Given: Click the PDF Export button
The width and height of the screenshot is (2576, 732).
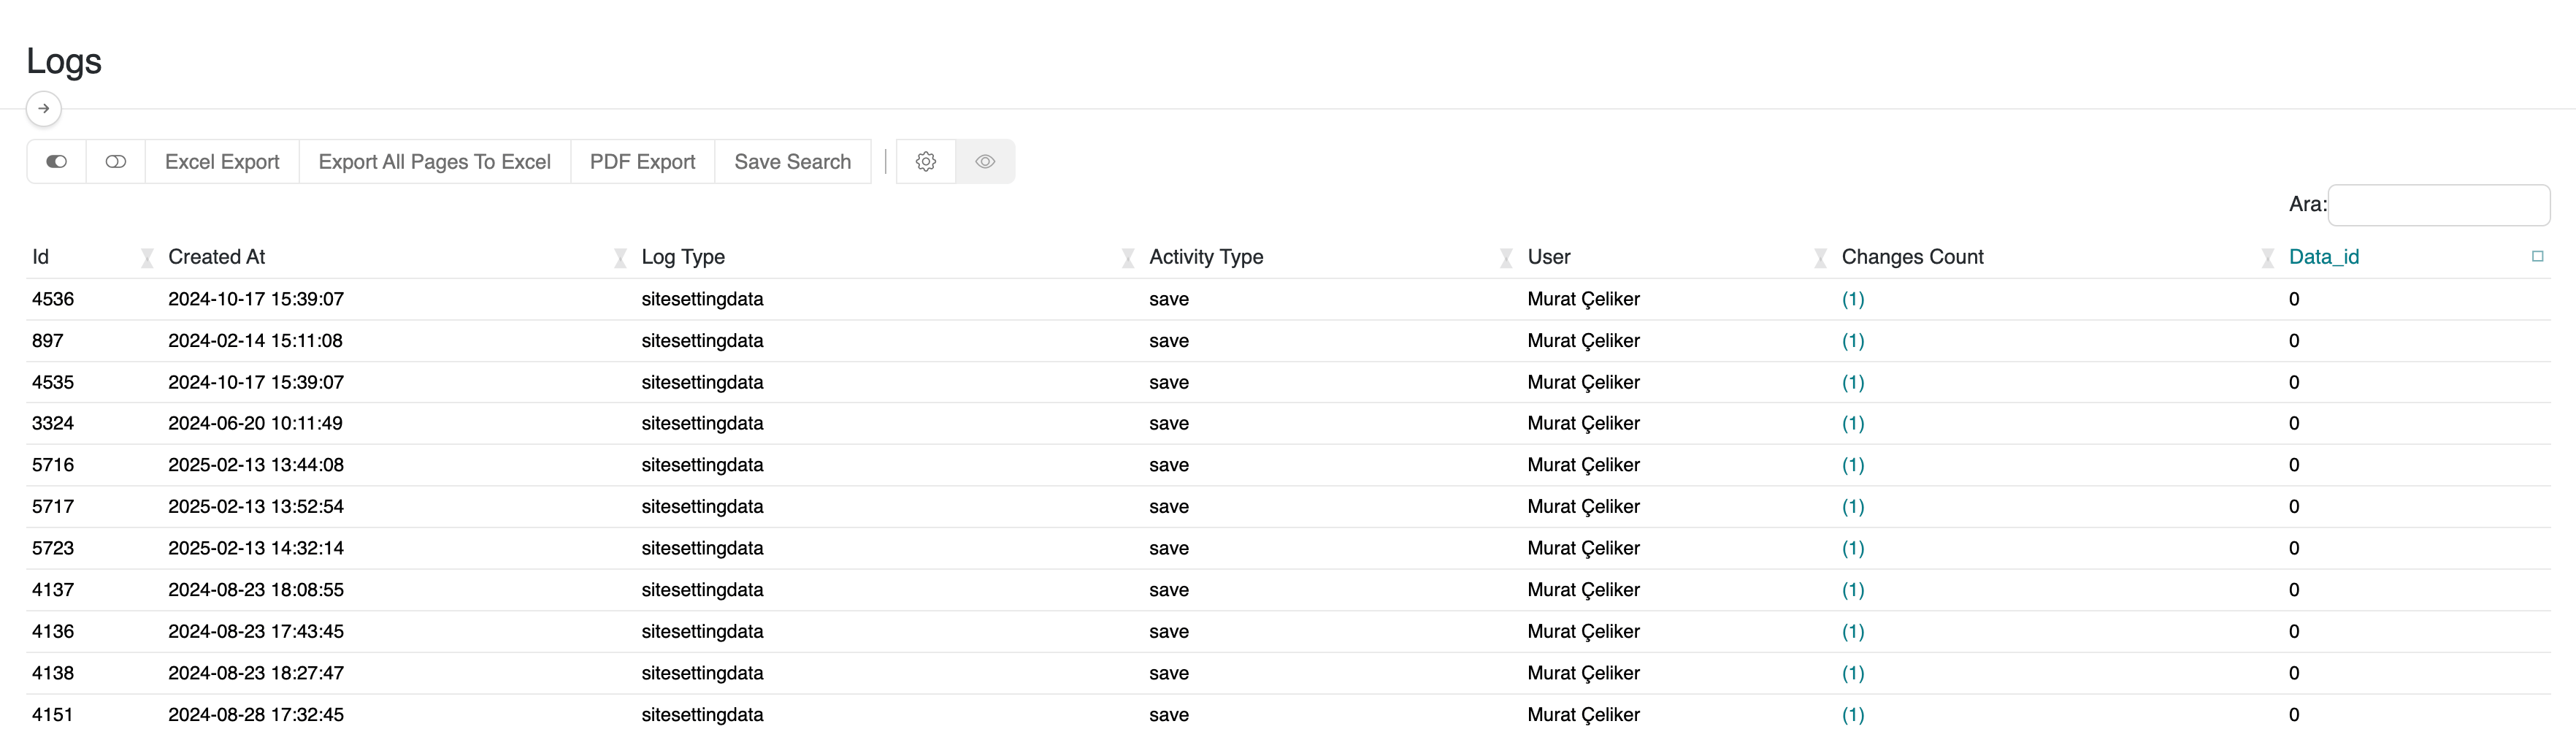Looking at the screenshot, I should point(642,161).
